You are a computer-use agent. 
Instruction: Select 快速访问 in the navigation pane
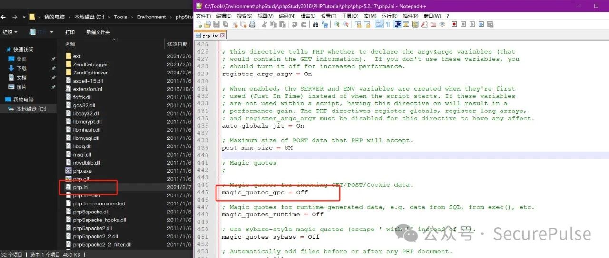(23, 49)
